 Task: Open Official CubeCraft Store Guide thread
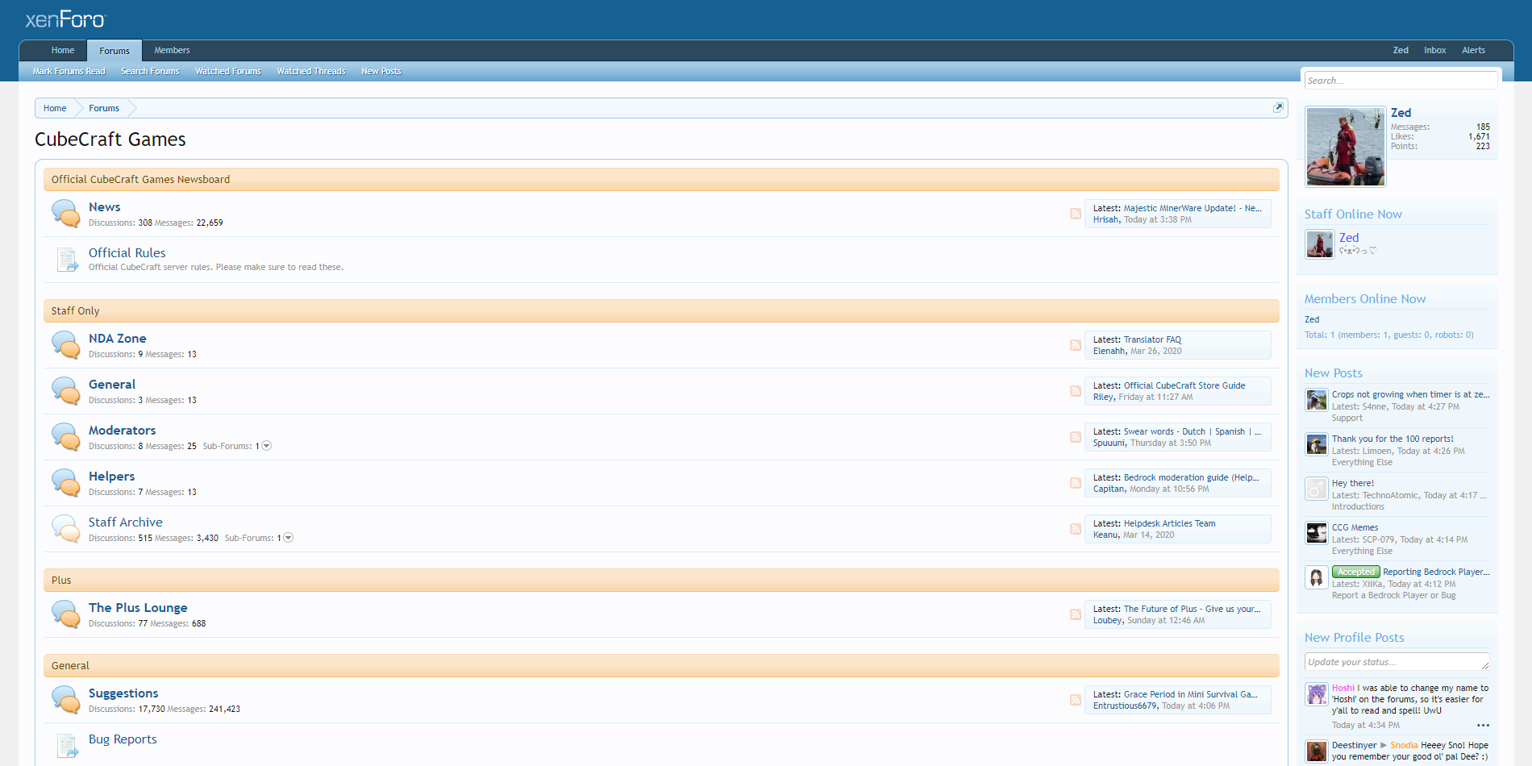click(1184, 385)
